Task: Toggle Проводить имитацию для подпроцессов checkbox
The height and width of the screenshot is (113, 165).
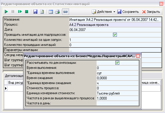Action: tap(115, 35)
